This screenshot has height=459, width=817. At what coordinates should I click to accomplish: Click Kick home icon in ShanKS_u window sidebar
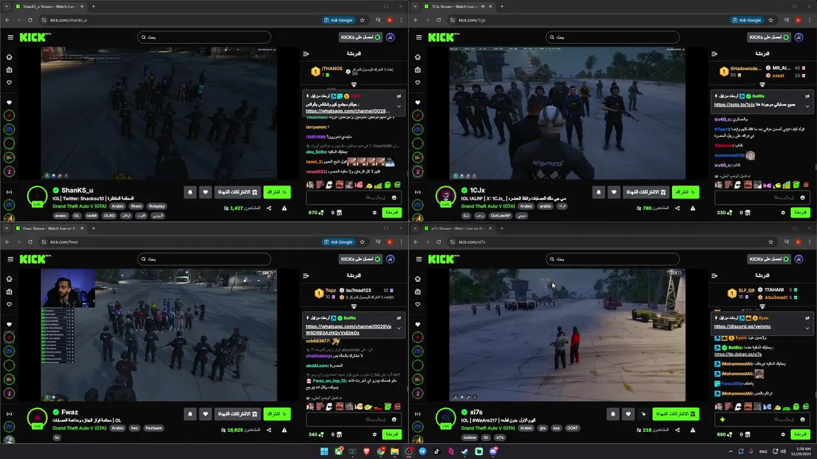coord(9,57)
